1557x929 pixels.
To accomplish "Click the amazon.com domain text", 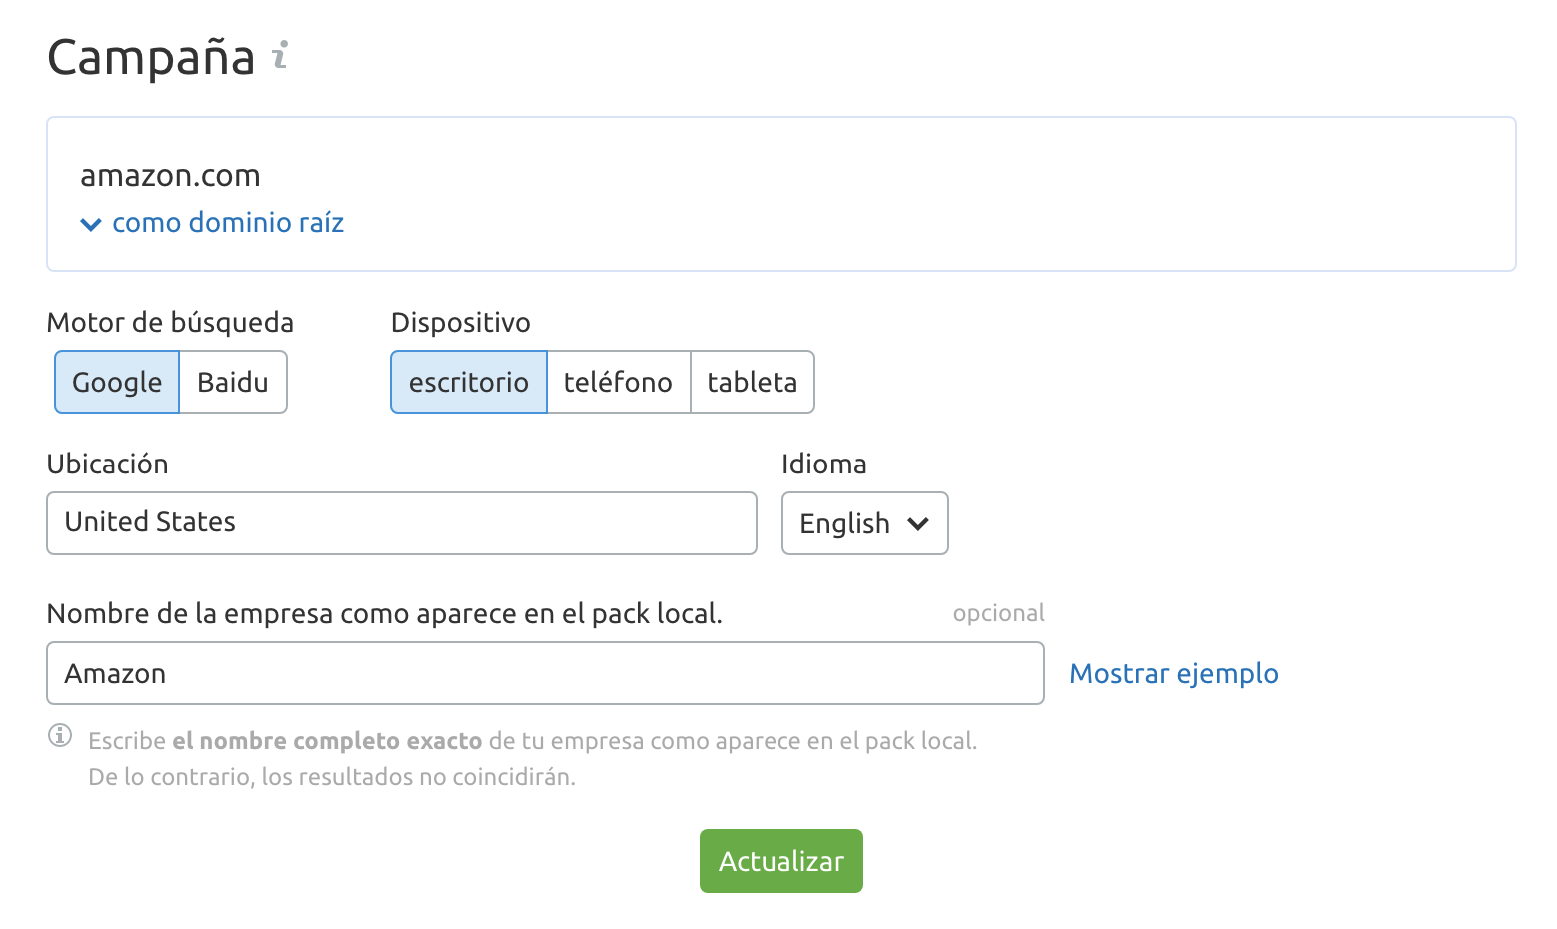I will pyautogui.click(x=170, y=176).
